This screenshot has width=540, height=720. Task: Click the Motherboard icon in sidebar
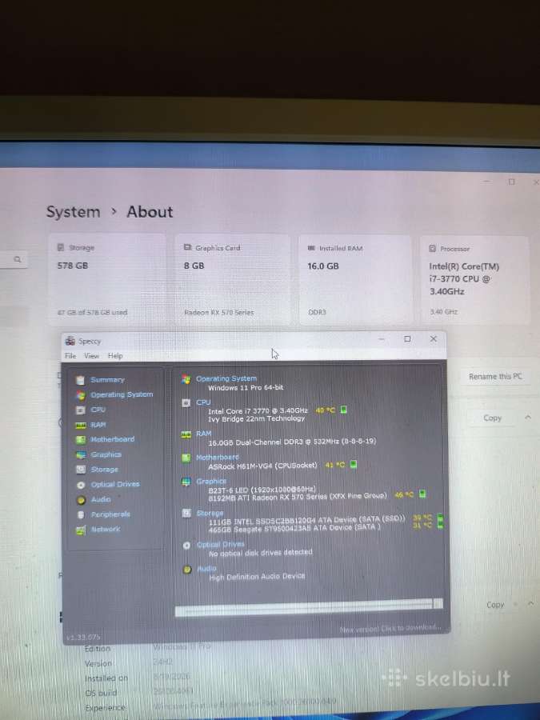click(x=80, y=440)
